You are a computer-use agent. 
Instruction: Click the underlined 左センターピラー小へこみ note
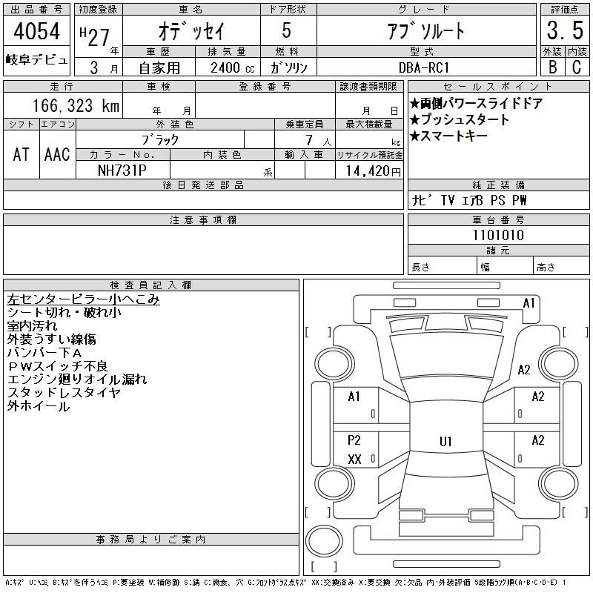(x=84, y=300)
